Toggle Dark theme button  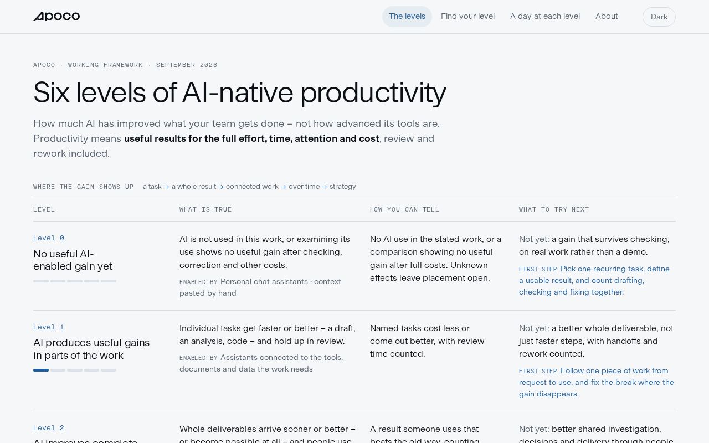pyautogui.click(x=659, y=17)
